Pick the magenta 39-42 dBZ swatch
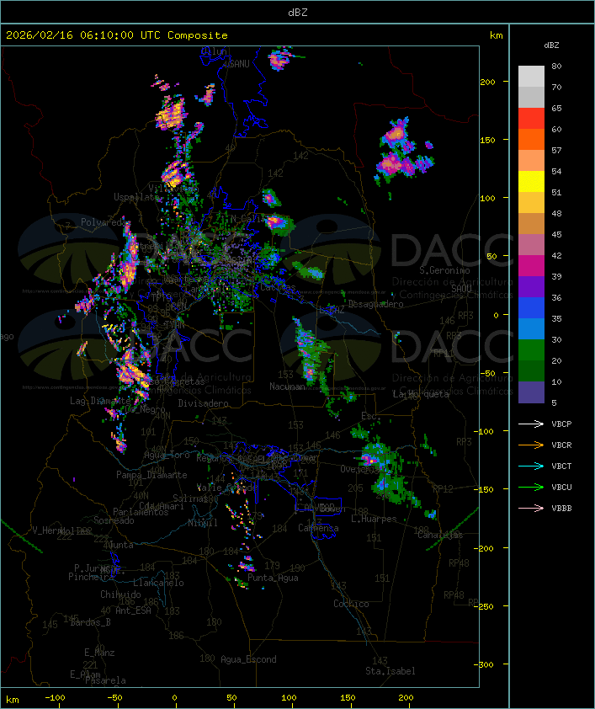 (531, 266)
